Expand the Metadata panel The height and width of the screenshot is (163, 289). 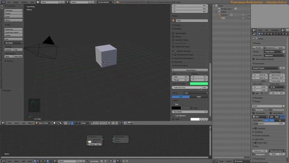click(x=258, y=98)
